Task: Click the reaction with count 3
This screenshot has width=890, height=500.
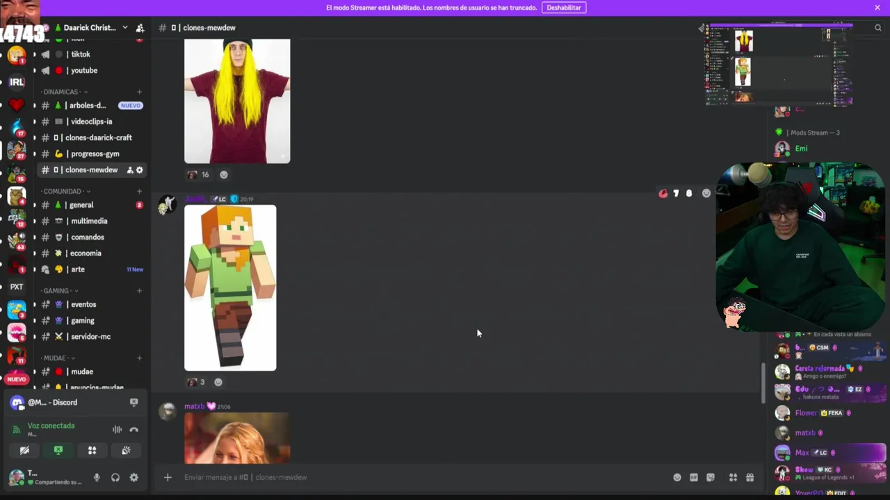Action: (196, 382)
